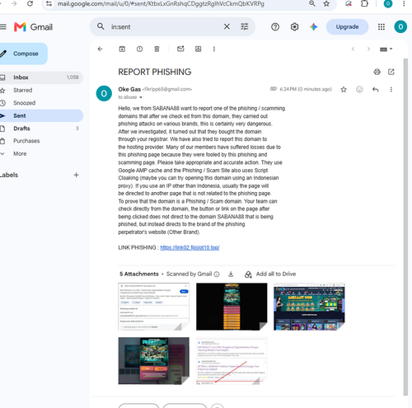Add emoji reaction to the message
Image resolution: width=412 pixels, height=408 pixels.
tap(359, 89)
